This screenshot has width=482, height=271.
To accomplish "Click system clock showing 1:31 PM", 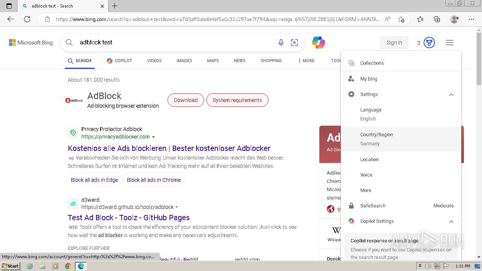I will tap(463, 266).
